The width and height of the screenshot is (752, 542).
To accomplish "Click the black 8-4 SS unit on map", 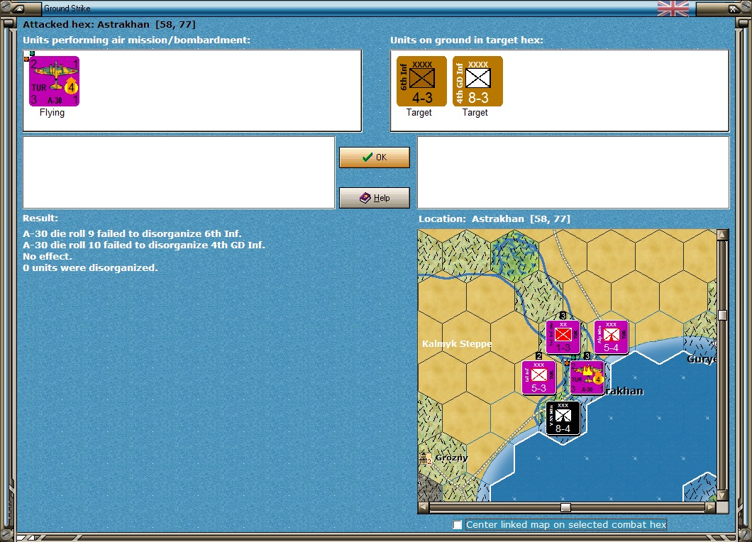I will tap(563, 419).
